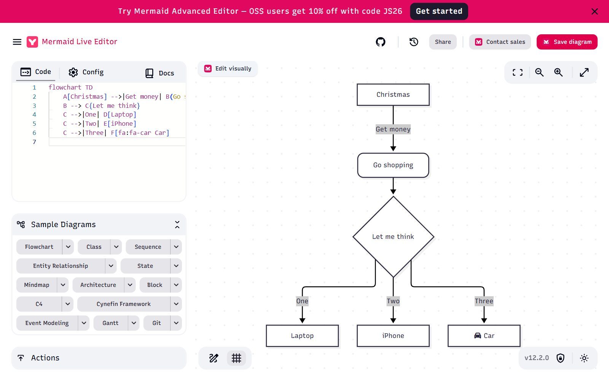Open the State sample dropdown arrow

coord(176,266)
